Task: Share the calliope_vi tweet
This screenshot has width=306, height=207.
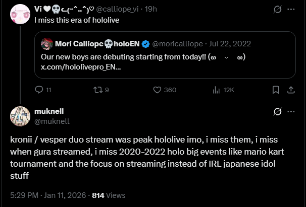Action: click(x=291, y=90)
